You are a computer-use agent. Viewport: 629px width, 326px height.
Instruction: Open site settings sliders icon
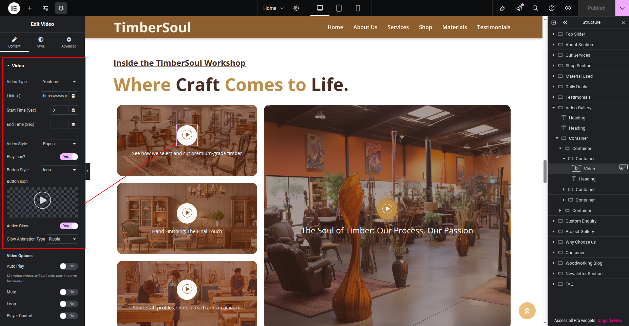click(x=45, y=8)
